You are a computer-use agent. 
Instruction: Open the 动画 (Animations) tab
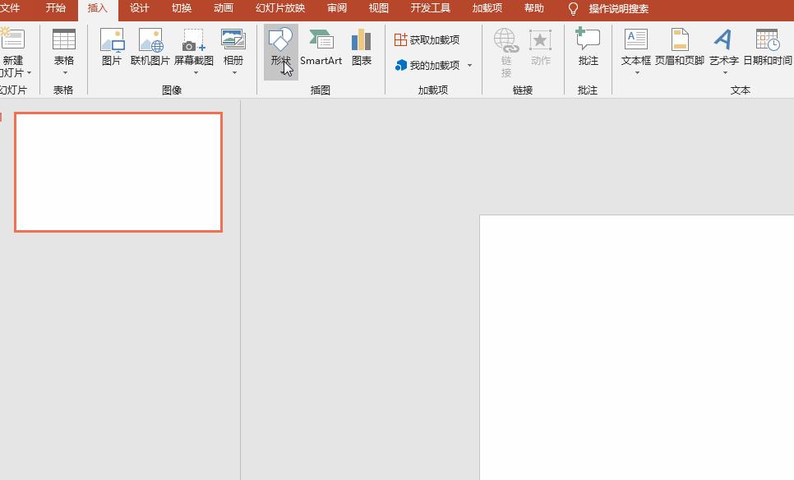click(x=223, y=8)
